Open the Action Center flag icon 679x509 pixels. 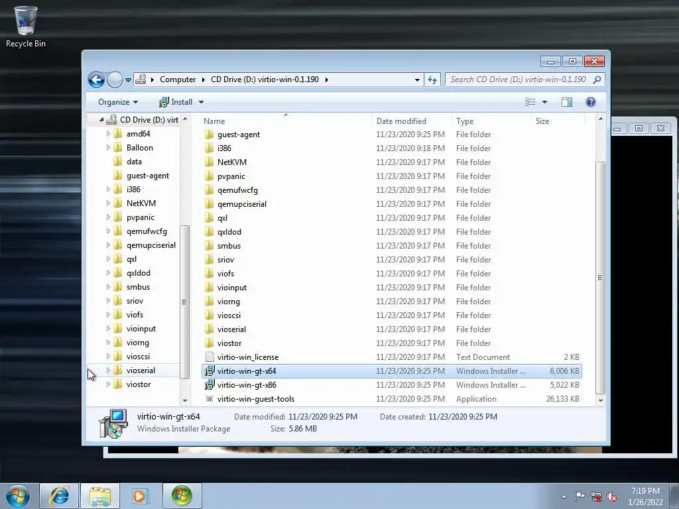580,496
